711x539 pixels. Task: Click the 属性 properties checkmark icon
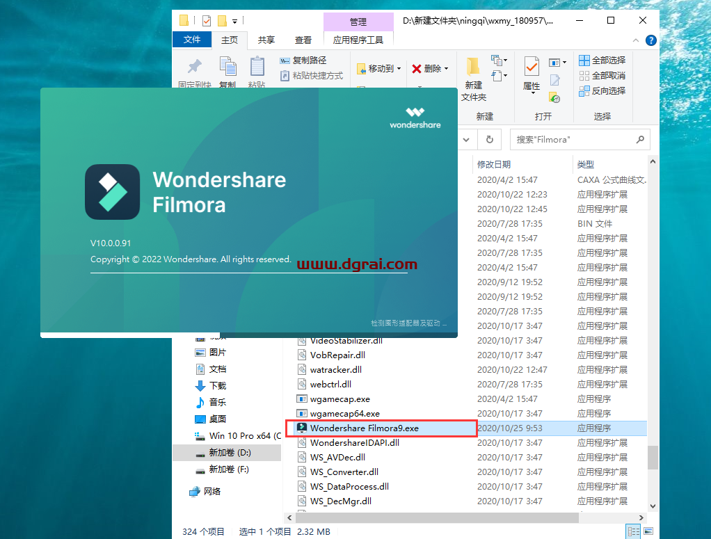pos(532,66)
